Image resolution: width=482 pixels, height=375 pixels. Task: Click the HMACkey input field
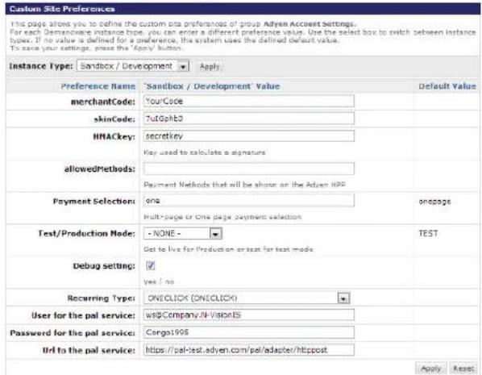[x=249, y=136]
